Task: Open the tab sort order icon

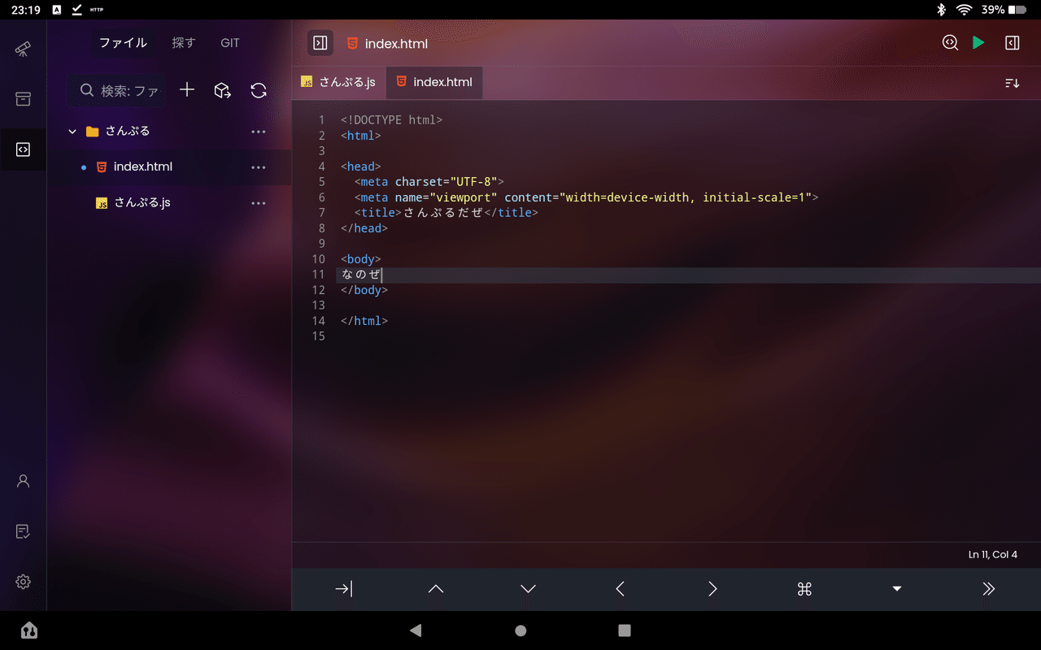Action: pyautogui.click(x=1012, y=83)
